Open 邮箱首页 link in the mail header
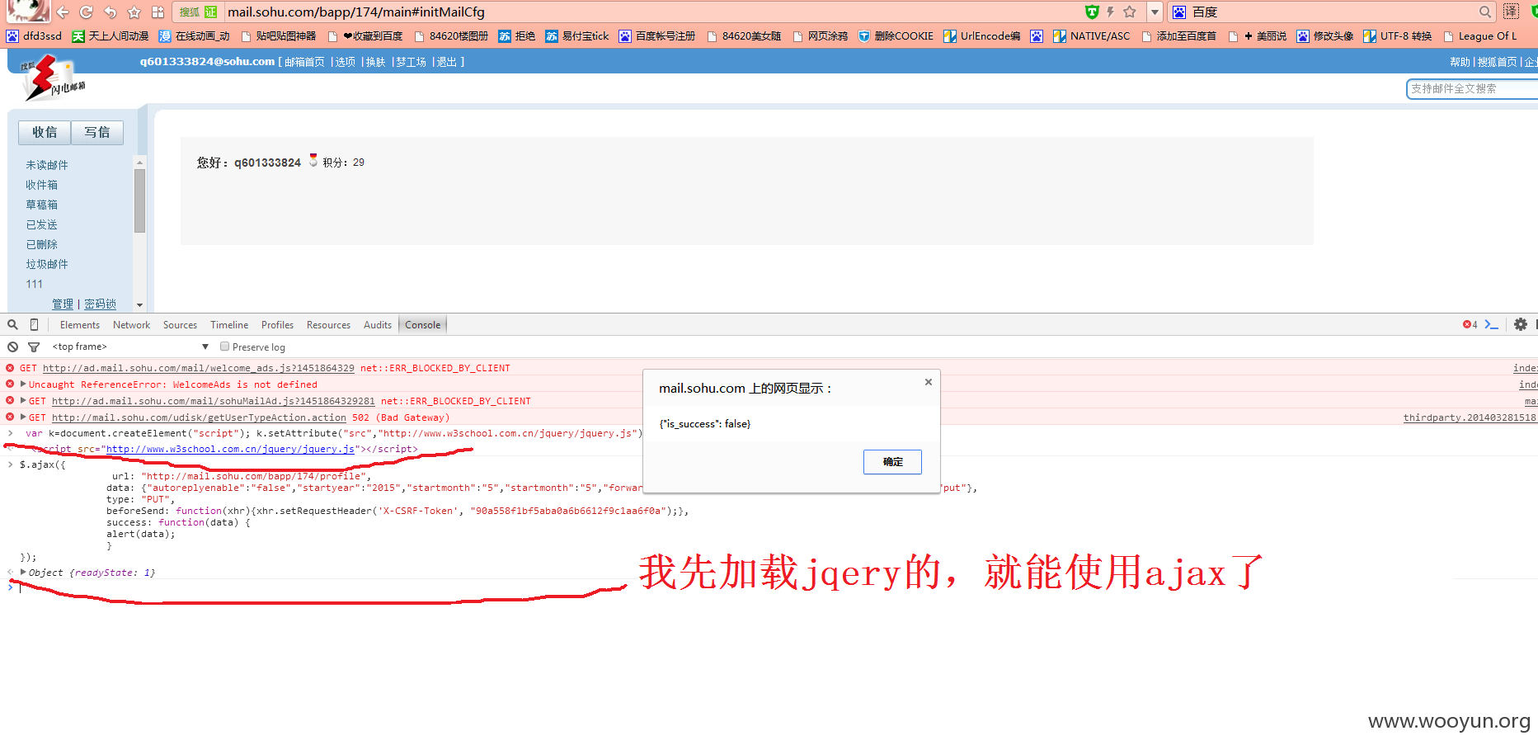Image resolution: width=1538 pixels, height=745 pixels. point(304,62)
